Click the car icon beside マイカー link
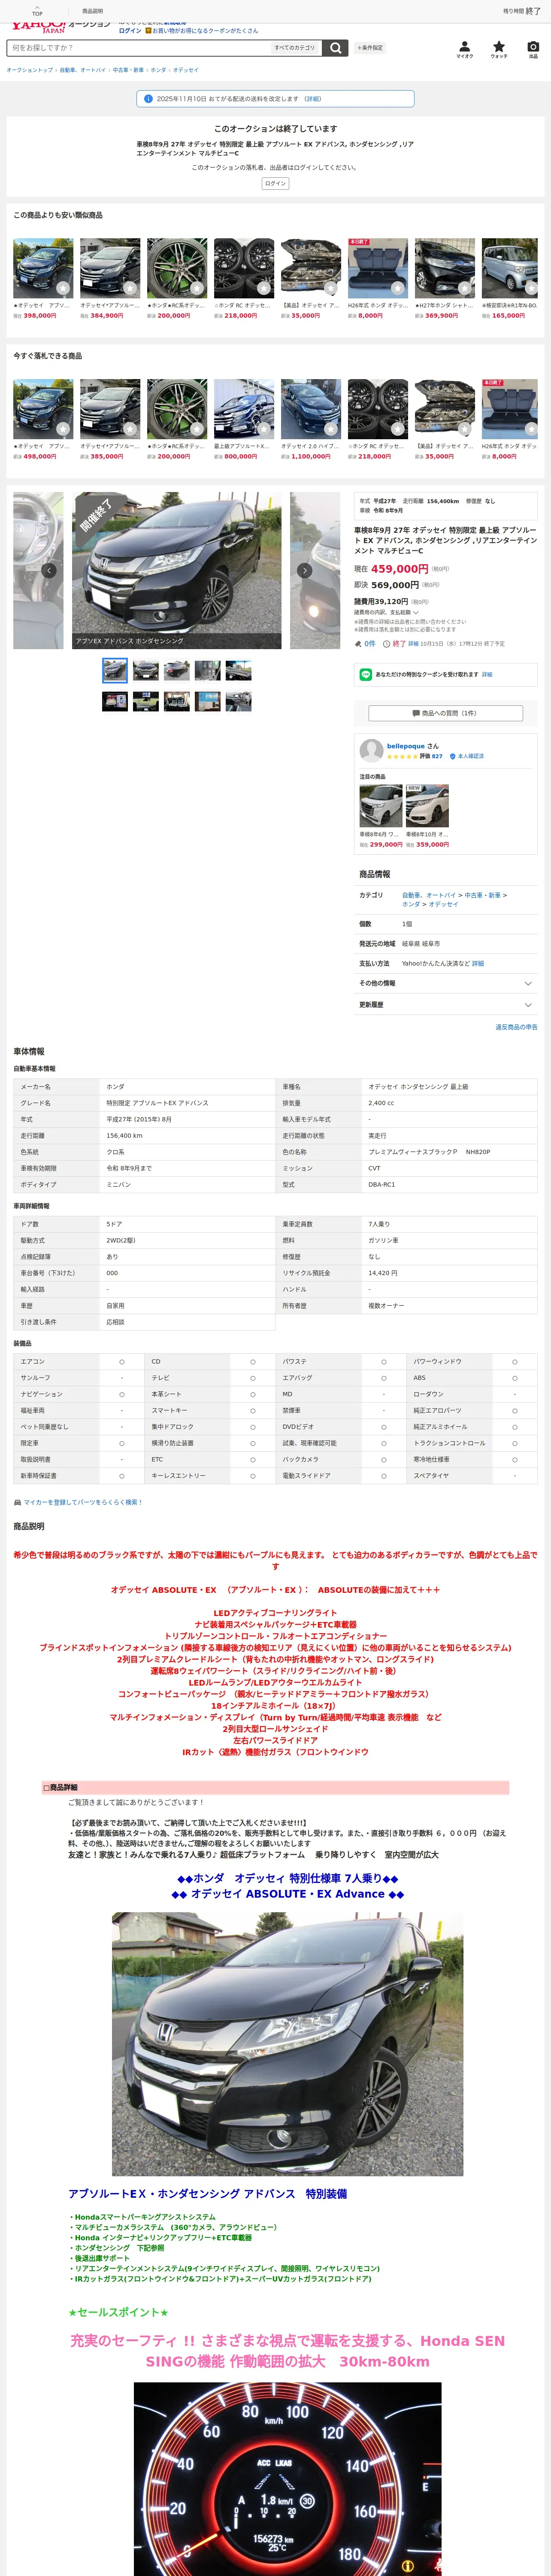Image resolution: width=551 pixels, height=2576 pixels. tap(17, 1502)
